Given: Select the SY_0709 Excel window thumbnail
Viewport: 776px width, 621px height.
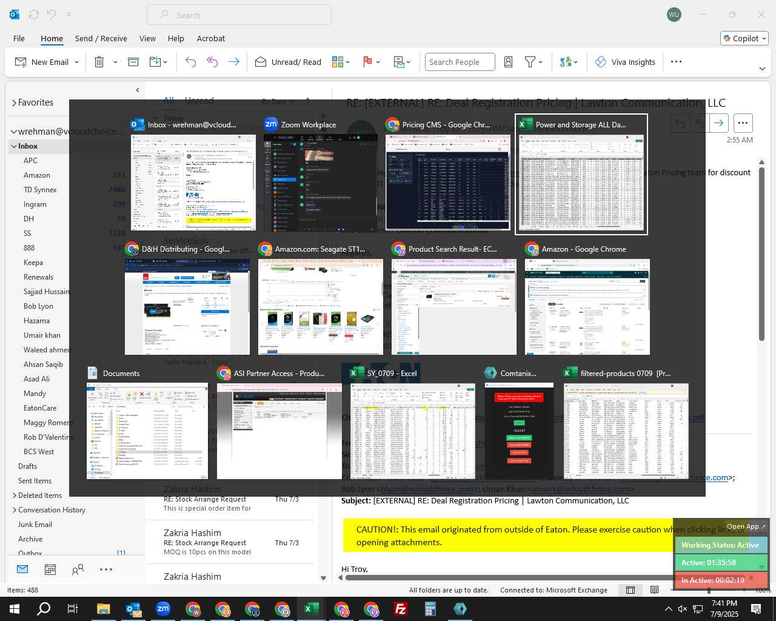Looking at the screenshot, I should 412,423.
